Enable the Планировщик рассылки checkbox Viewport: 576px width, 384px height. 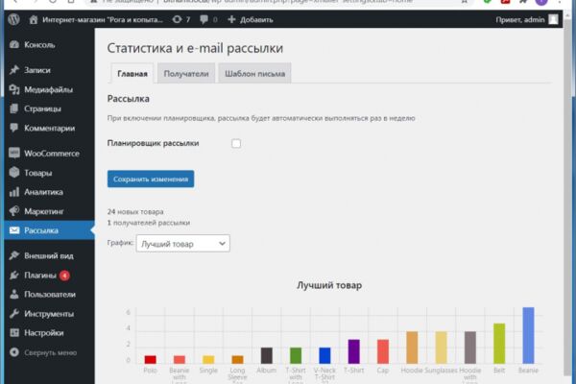coord(236,143)
